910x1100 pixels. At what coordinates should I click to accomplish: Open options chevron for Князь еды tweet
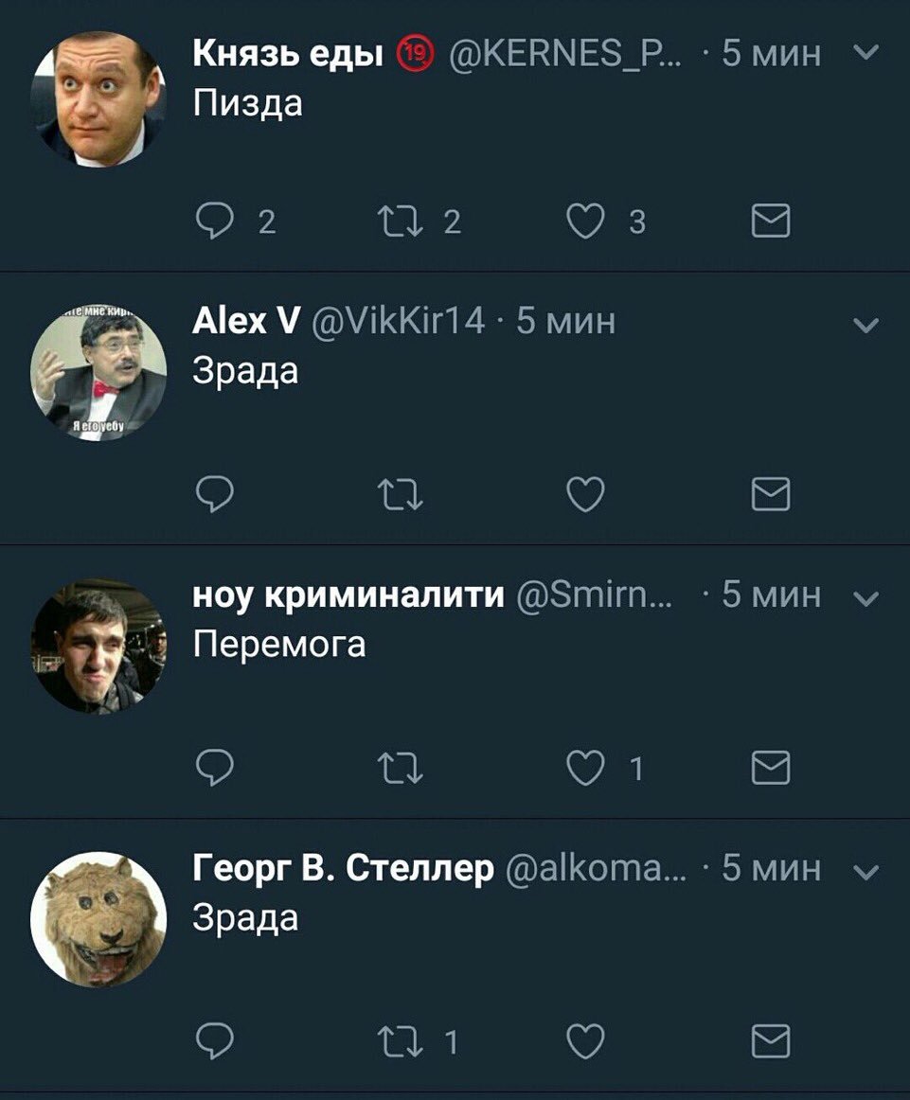click(x=867, y=52)
